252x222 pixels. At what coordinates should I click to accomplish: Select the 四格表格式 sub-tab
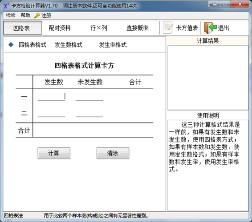[x=33, y=45]
